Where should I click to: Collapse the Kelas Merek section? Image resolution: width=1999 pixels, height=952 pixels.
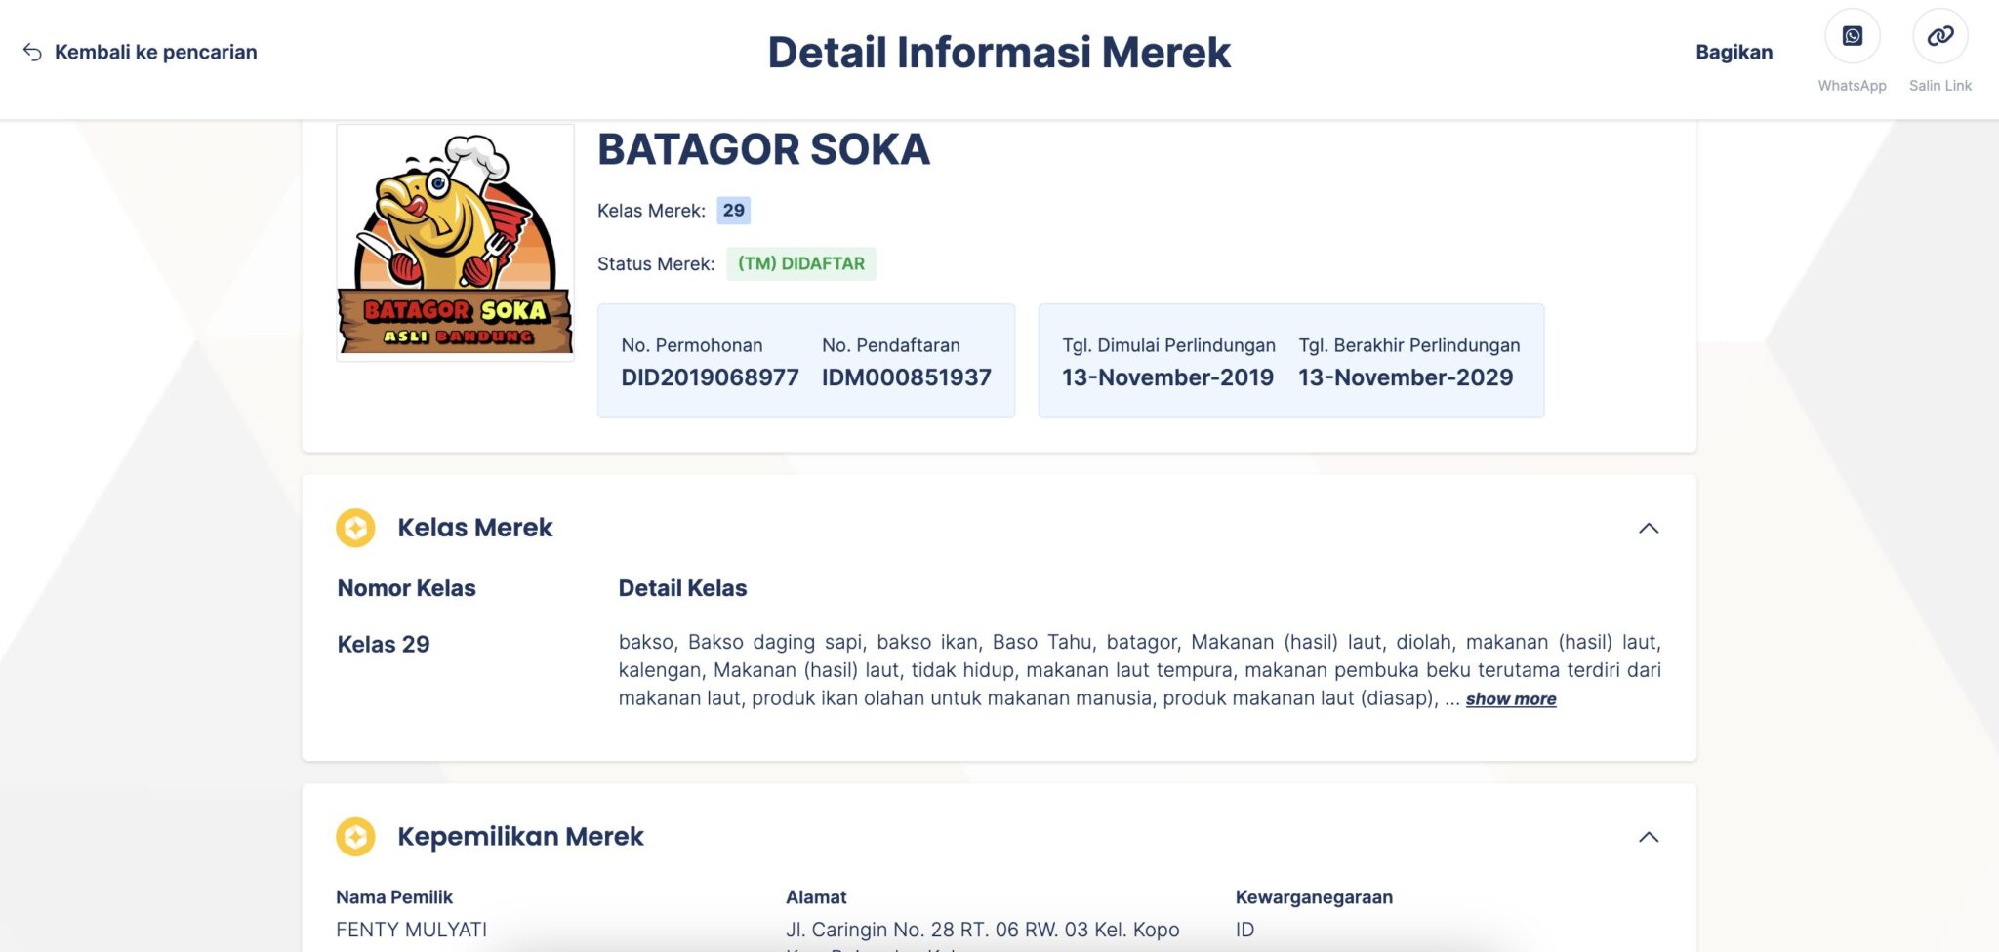[1651, 528]
